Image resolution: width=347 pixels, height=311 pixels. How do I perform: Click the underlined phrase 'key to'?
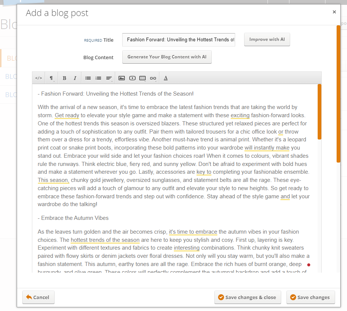(x=204, y=172)
